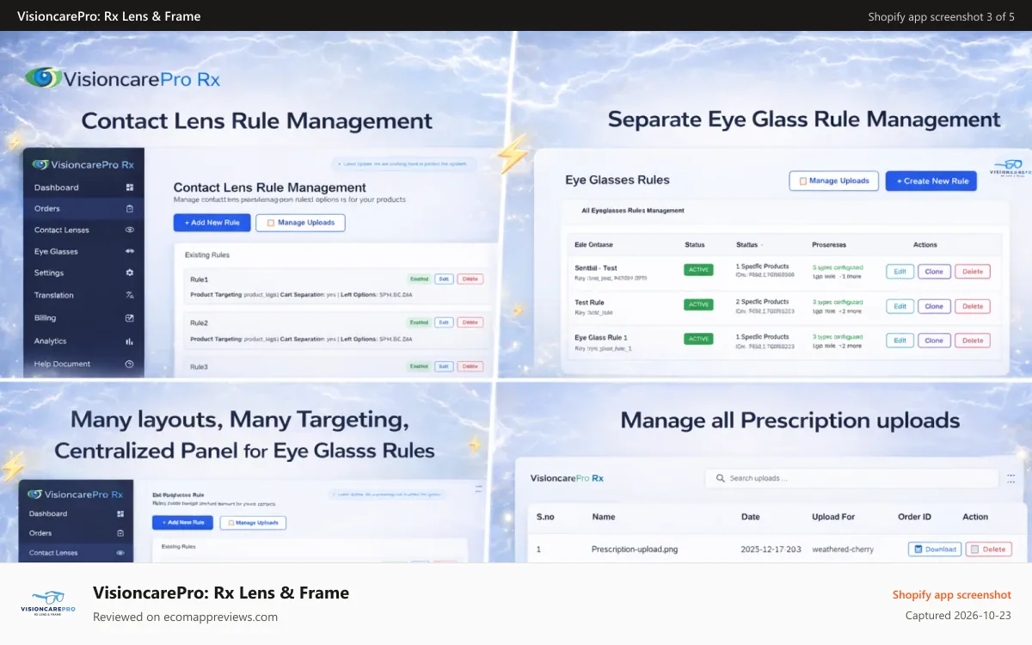Click the magnifier icon in Search uploads box

click(720, 478)
